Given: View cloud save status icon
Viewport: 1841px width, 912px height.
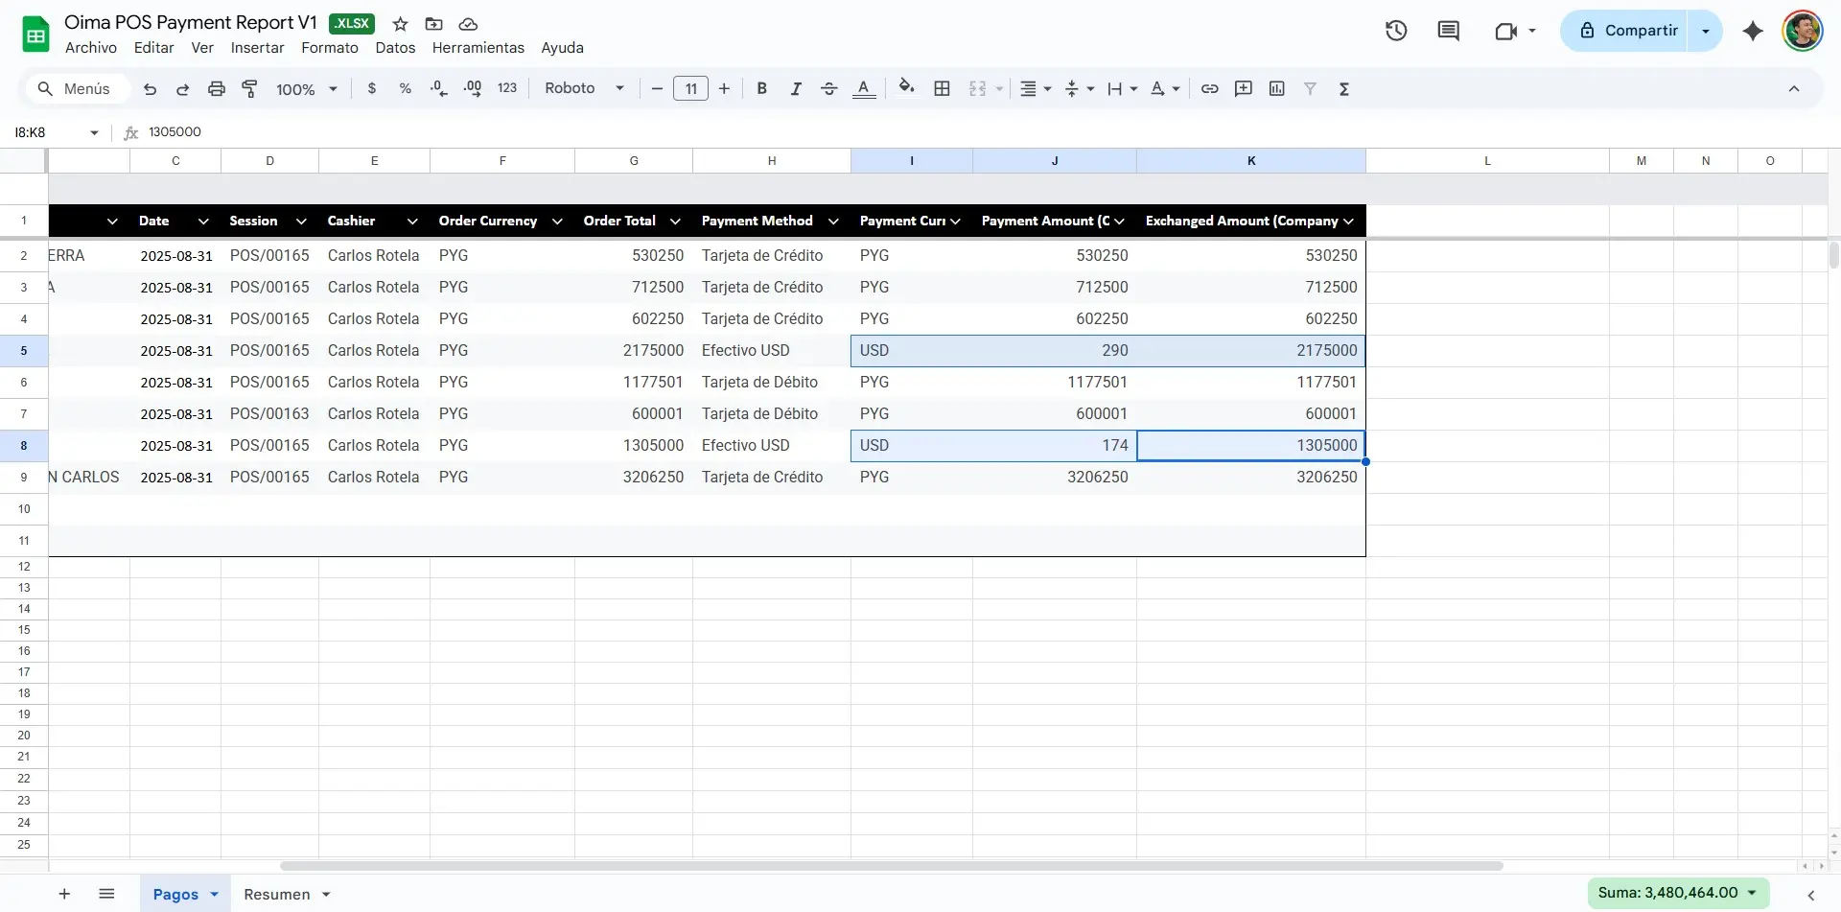Looking at the screenshot, I should [x=468, y=24].
